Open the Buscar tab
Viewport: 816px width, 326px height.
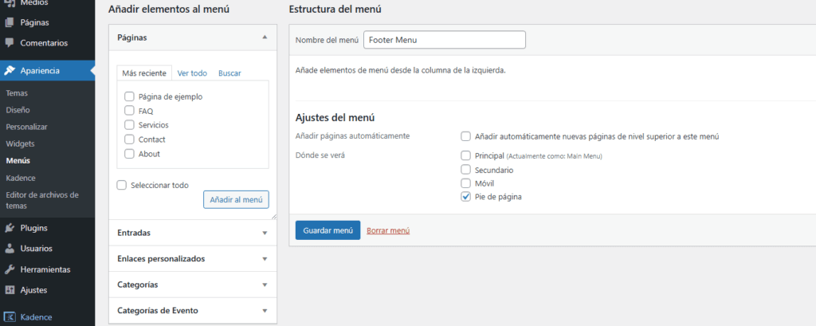coord(229,73)
